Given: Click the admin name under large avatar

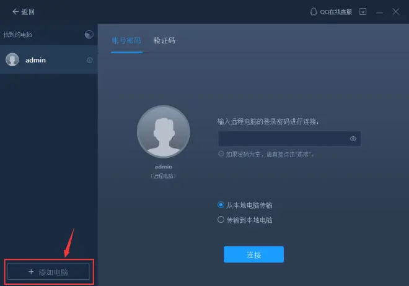Looking at the screenshot, I should point(163,167).
